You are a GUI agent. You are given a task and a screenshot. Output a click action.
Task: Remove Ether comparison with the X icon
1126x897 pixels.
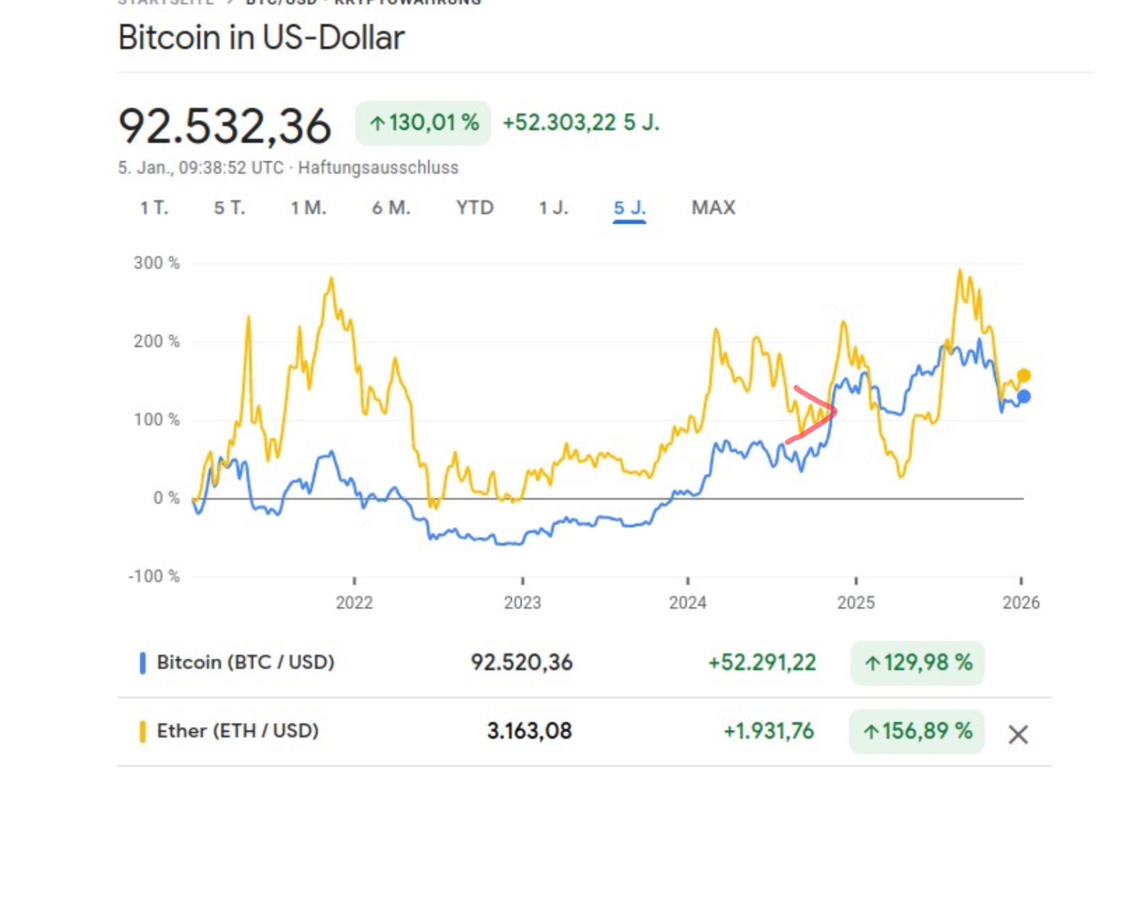click(1018, 734)
